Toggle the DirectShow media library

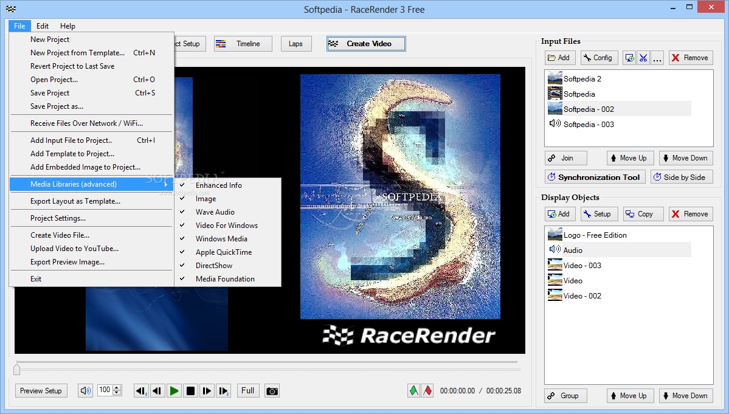tap(228, 265)
